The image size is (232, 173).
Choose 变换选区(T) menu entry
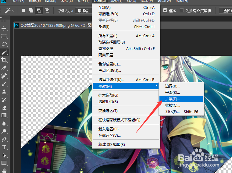point(126,111)
